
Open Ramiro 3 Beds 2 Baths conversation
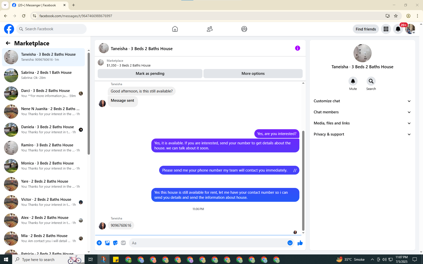point(44,148)
